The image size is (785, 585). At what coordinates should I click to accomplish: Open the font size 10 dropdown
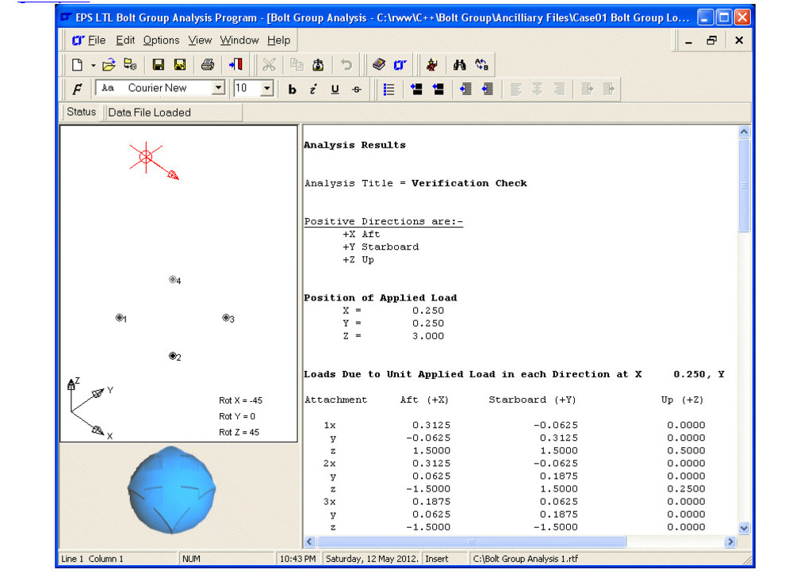(267, 88)
